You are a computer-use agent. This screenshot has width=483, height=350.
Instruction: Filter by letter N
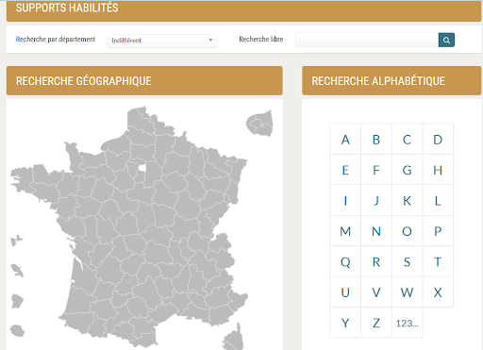click(376, 231)
